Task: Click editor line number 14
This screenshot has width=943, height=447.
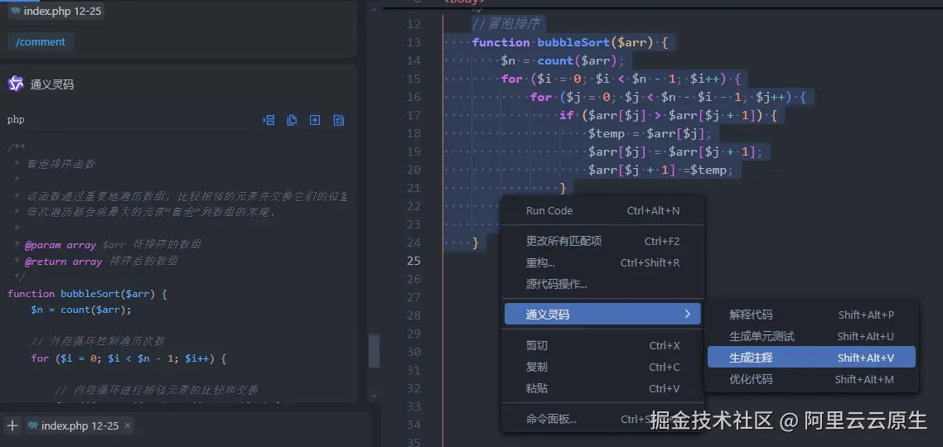Action: pos(413,60)
